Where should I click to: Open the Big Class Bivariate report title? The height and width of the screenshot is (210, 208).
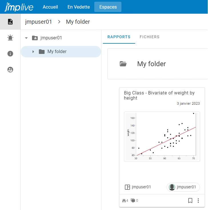[x=159, y=95]
